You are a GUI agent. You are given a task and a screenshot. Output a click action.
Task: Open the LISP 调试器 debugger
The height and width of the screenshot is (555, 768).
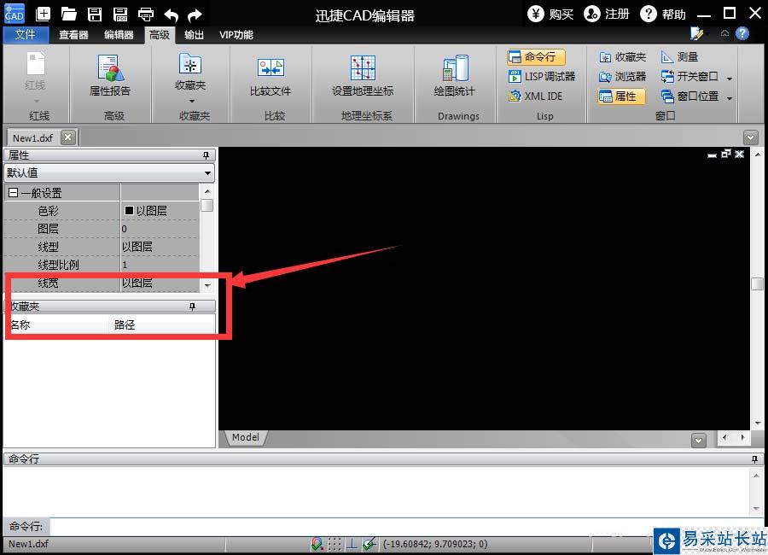click(x=542, y=77)
